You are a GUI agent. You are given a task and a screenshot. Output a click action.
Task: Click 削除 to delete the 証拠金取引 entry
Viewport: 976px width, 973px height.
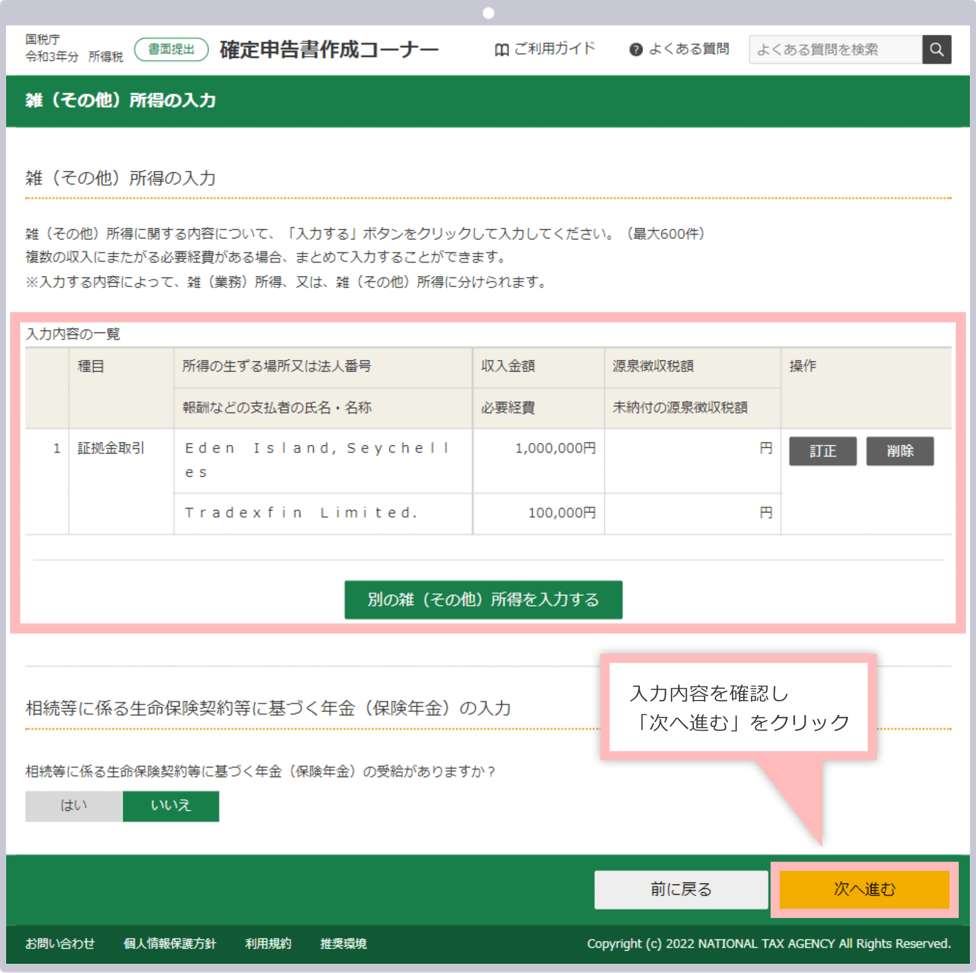tap(899, 451)
